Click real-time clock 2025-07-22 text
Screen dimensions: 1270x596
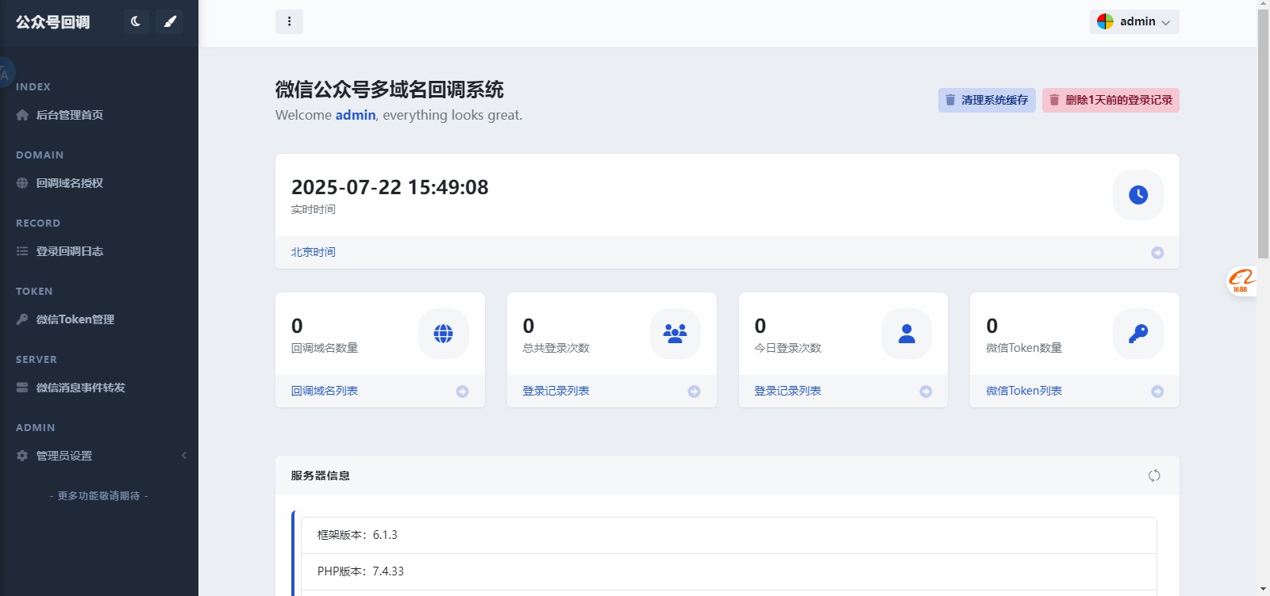pos(390,187)
